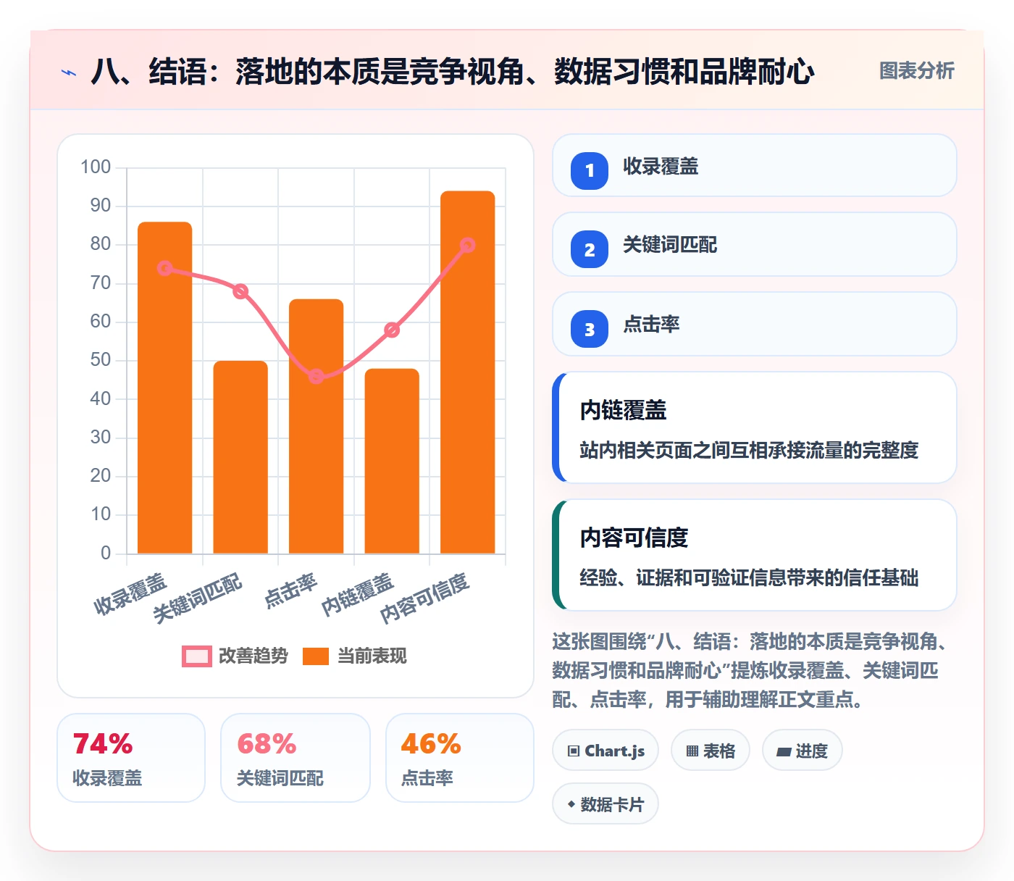Viewport: 1014px width, 881px height.
Task: Select the 收录覆盖 list item
Action: click(x=755, y=166)
